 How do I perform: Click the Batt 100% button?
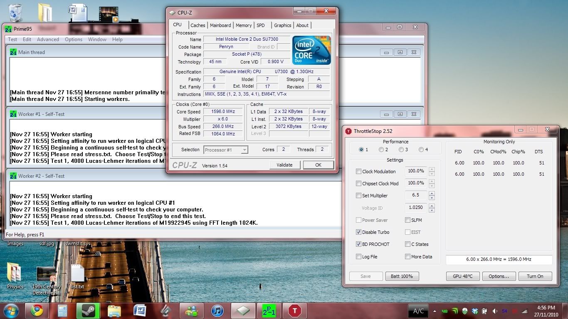pos(402,276)
